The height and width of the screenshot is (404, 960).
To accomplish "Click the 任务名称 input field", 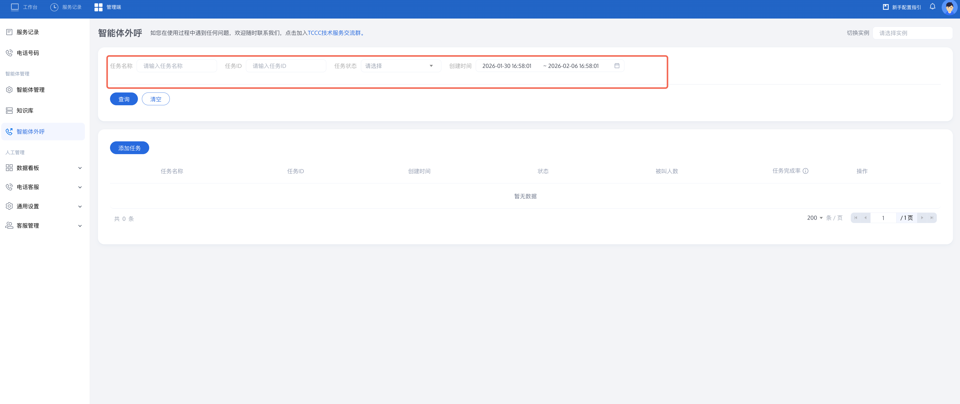I will 177,66.
